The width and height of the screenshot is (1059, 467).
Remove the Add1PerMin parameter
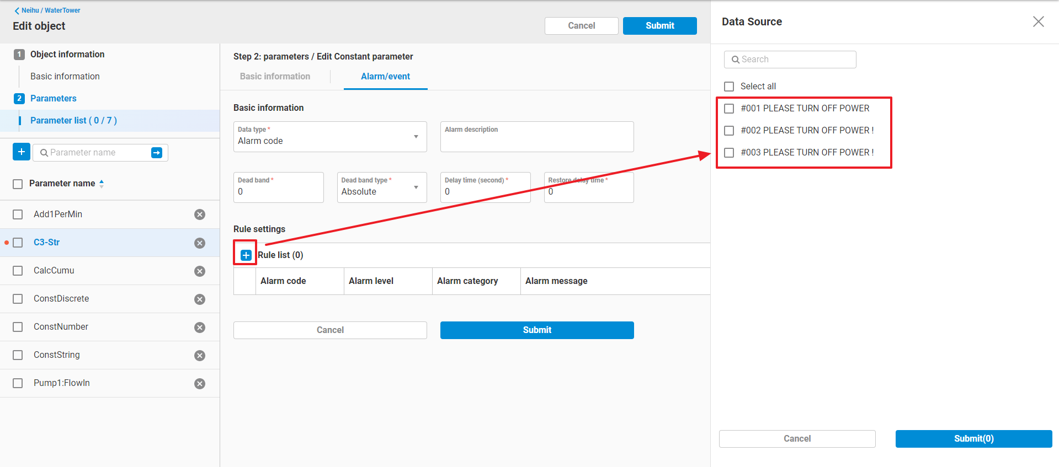point(200,214)
